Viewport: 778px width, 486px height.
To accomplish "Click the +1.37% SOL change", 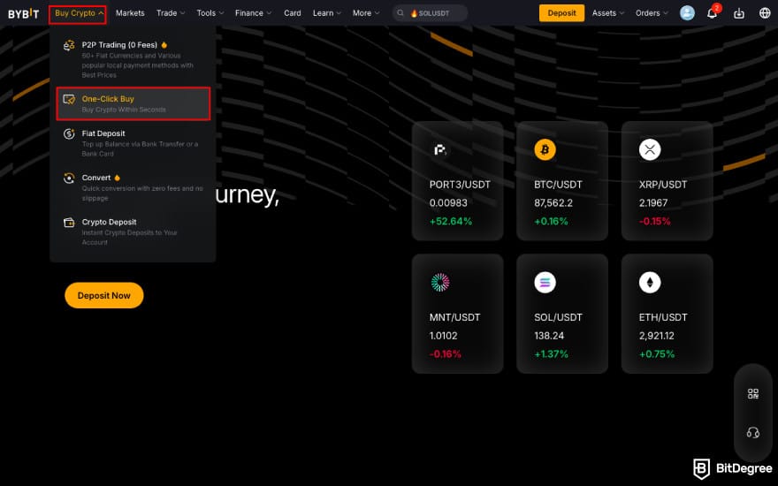I will coord(552,354).
